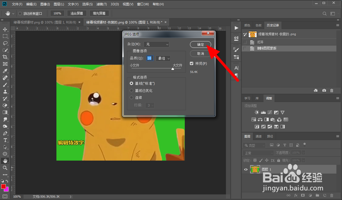Select the Pen tool
Viewport: 342px width, 200px height.
point(5,133)
